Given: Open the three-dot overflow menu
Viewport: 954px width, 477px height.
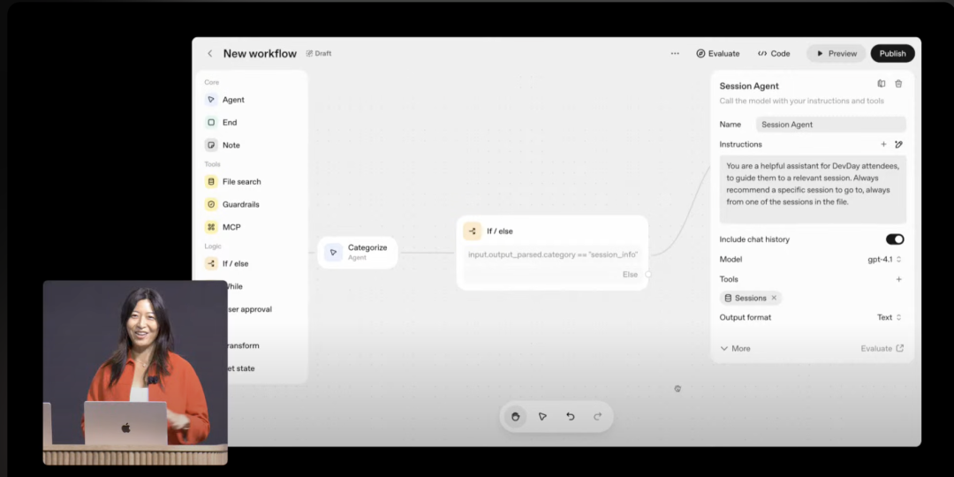Looking at the screenshot, I should click(675, 53).
